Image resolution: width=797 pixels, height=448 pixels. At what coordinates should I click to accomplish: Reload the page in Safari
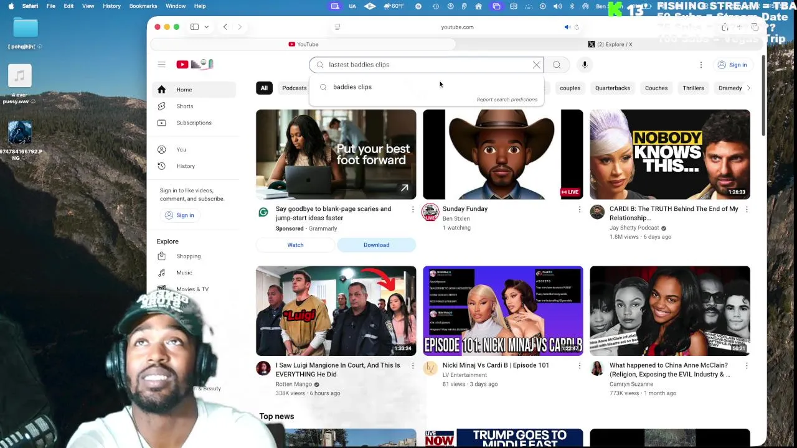pyautogui.click(x=577, y=27)
